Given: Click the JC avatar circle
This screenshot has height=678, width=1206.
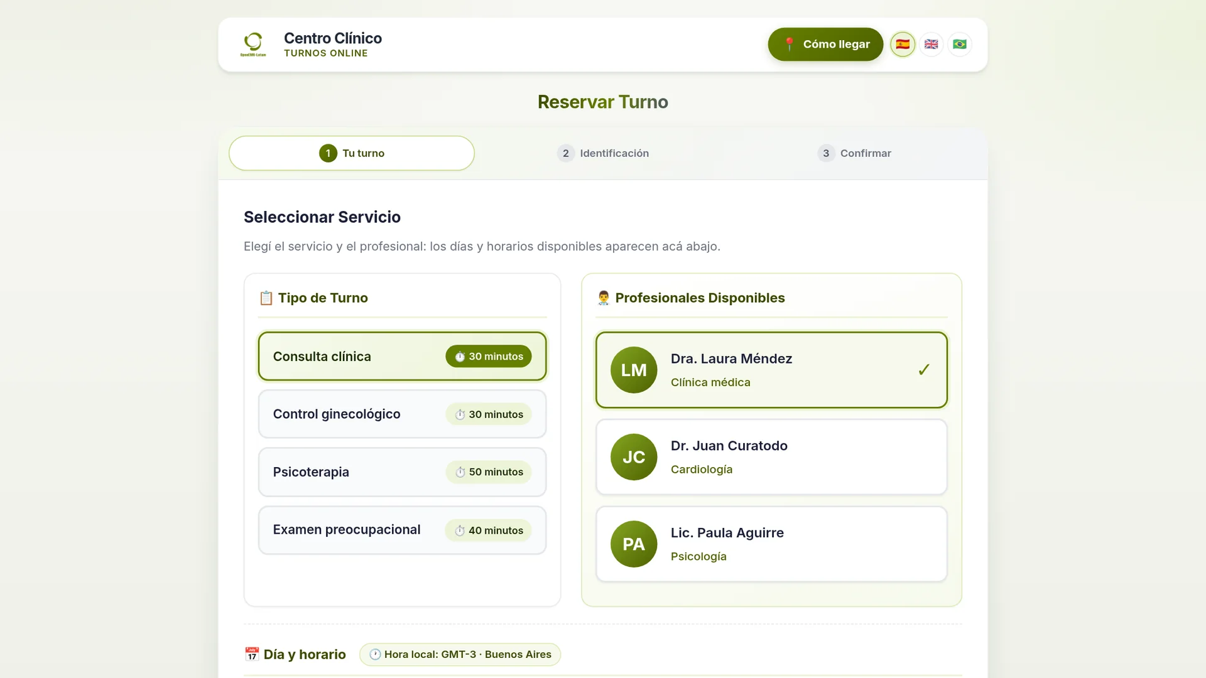Looking at the screenshot, I should point(634,457).
